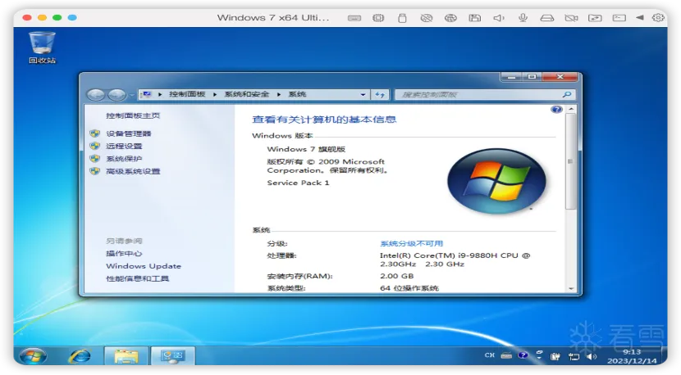This screenshot has width=681, height=375.
Task: Open the terminal console icon in VM toolbar
Action: click(619, 18)
